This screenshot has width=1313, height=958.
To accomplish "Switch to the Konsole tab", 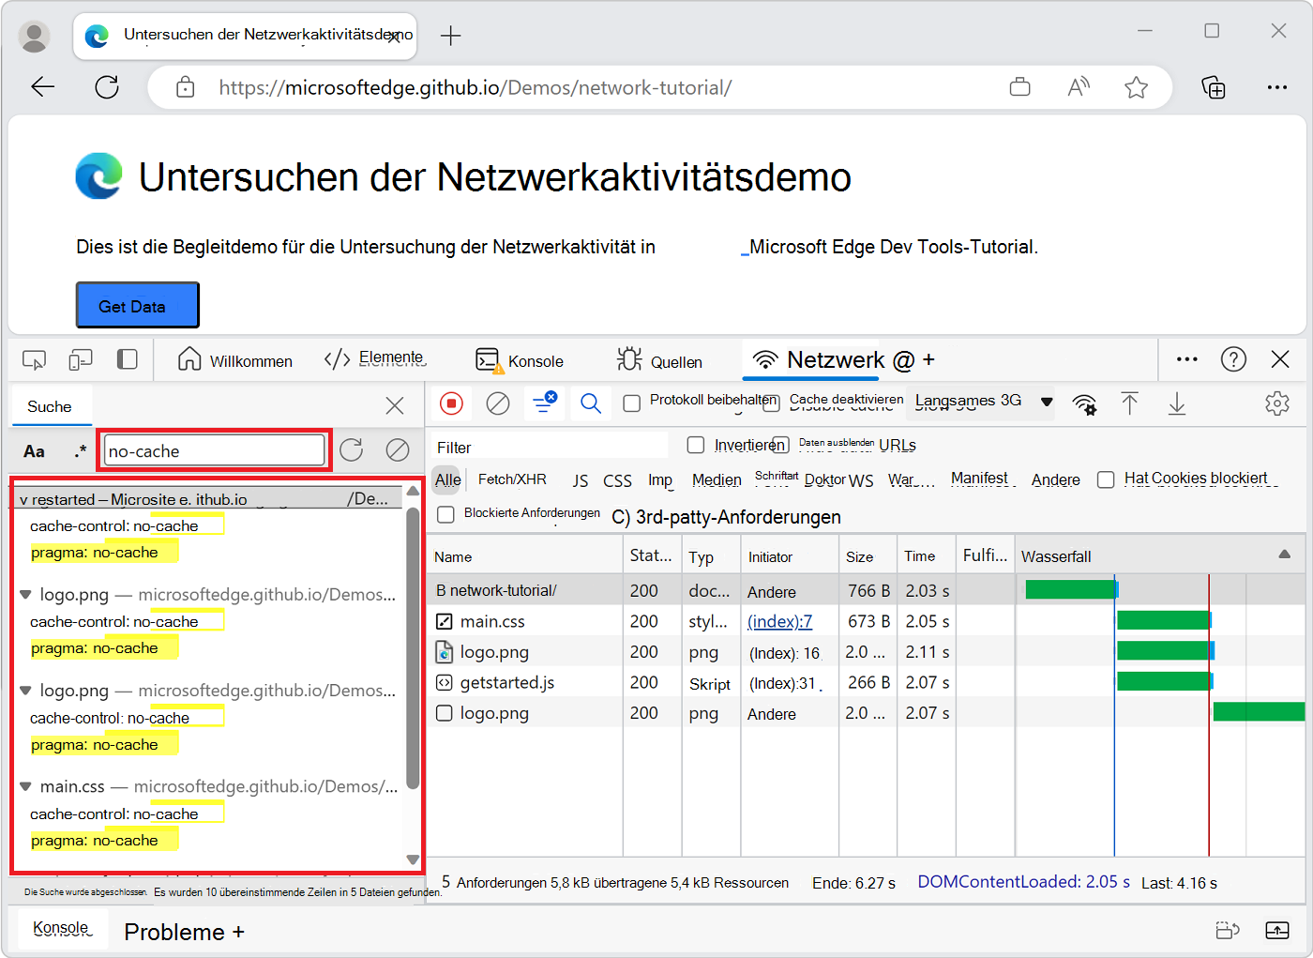I will [520, 359].
